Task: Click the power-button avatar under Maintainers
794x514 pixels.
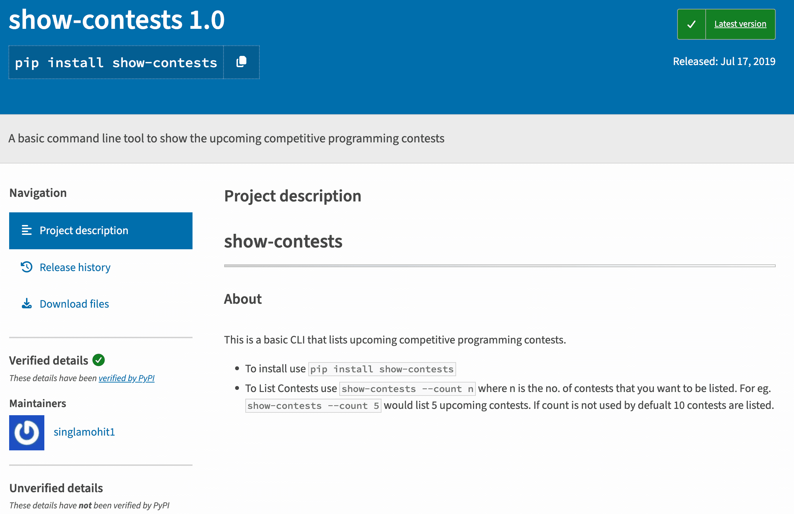Action: [26, 433]
